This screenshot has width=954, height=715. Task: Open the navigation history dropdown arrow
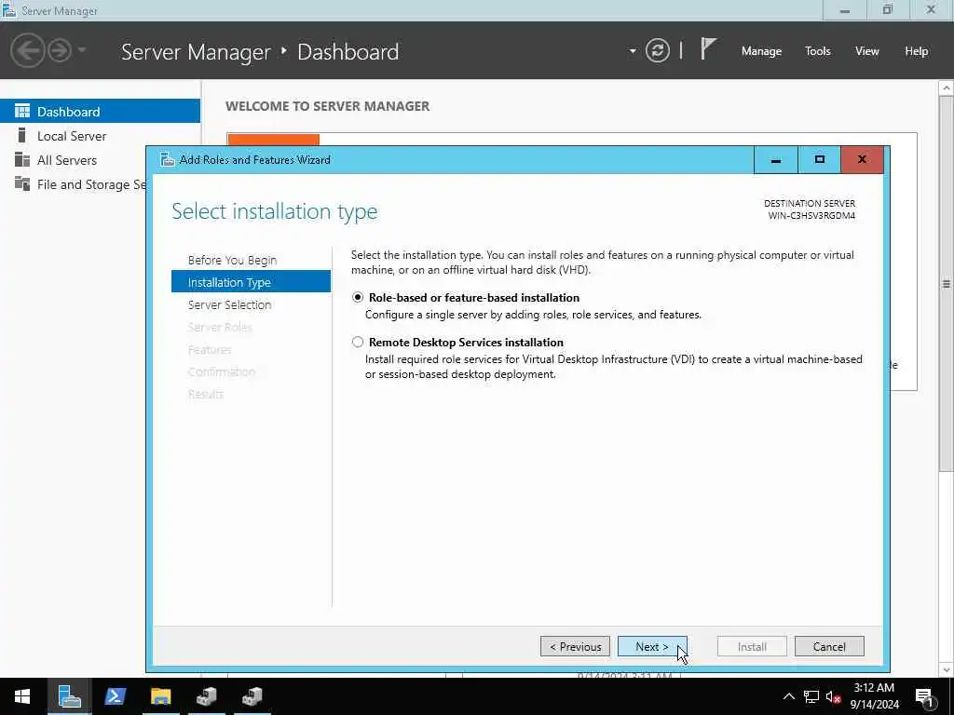(x=82, y=50)
